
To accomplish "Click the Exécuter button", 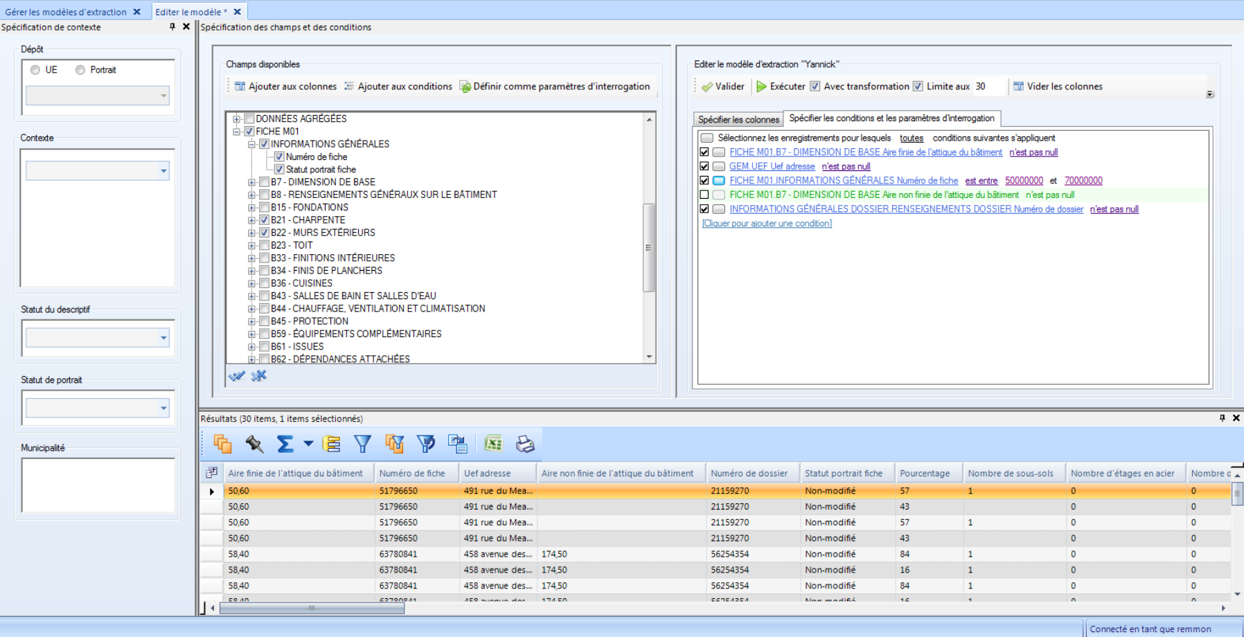I will pyautogui.click(x=781, y=87).
